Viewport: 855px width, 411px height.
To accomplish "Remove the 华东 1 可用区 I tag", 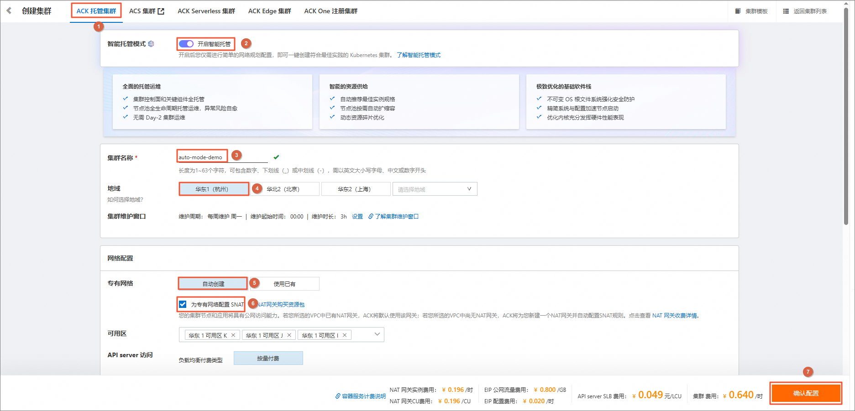I will click(x=345, y=335).
